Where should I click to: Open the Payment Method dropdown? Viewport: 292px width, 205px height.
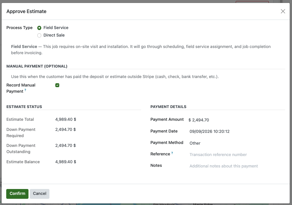[x=237, y=143]
